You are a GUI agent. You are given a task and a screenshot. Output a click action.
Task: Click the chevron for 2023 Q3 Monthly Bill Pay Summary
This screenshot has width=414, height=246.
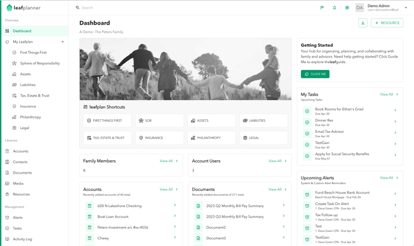tap(284, 216)
